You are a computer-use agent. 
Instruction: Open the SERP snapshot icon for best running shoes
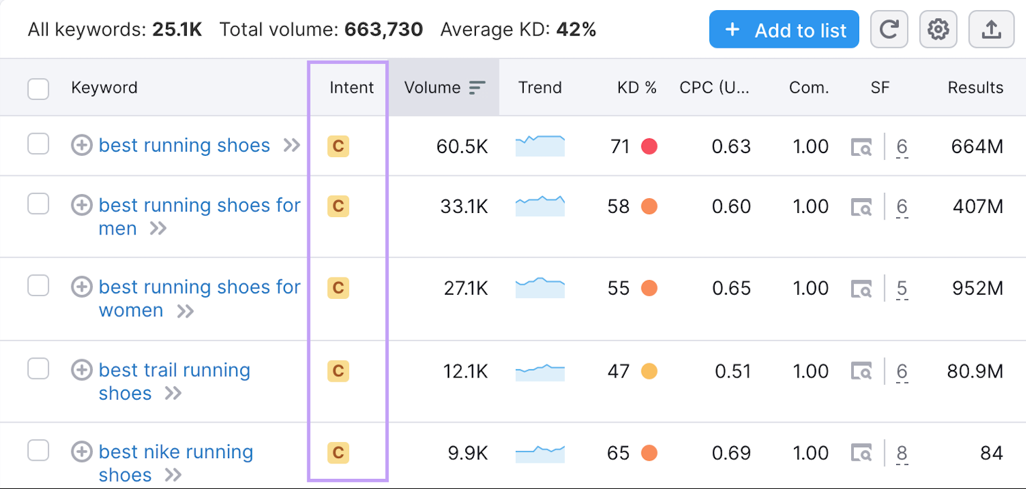pos(863,146)
